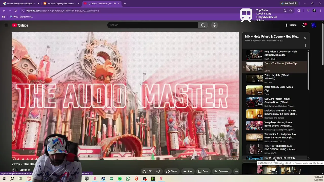Close the venom family tree tab
Image resolution: width=324 pixels, height=182 pixels.
(x=38, y=4)
